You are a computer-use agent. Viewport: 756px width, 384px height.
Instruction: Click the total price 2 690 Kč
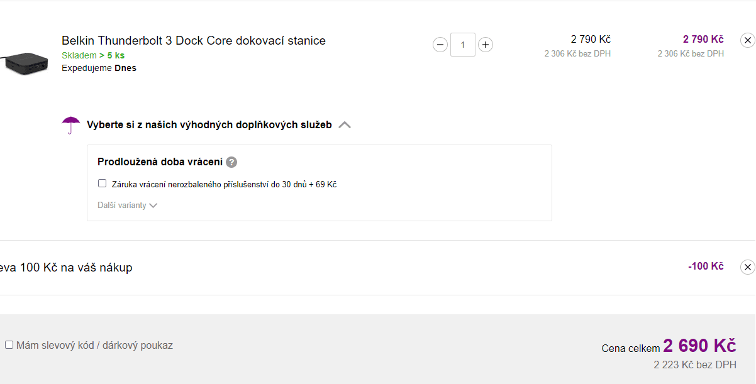[x=699, y=346]
